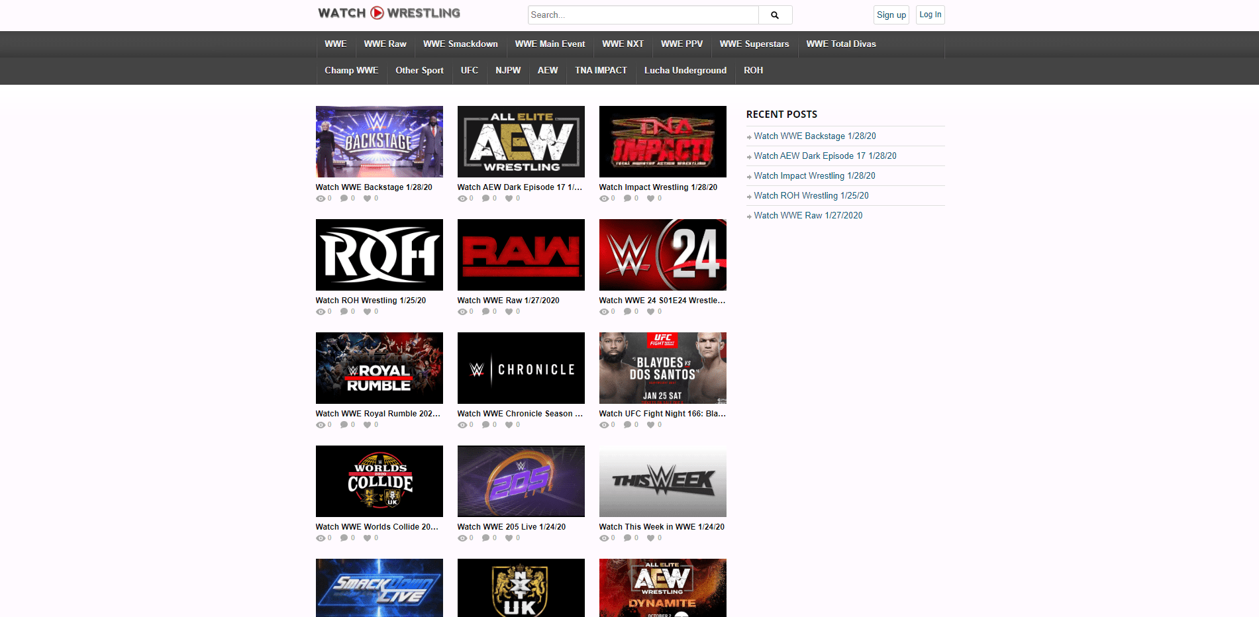
Task: Click heart like icon under WWE Backstage post
Action: pyautogui.click(x=368, y=199)
